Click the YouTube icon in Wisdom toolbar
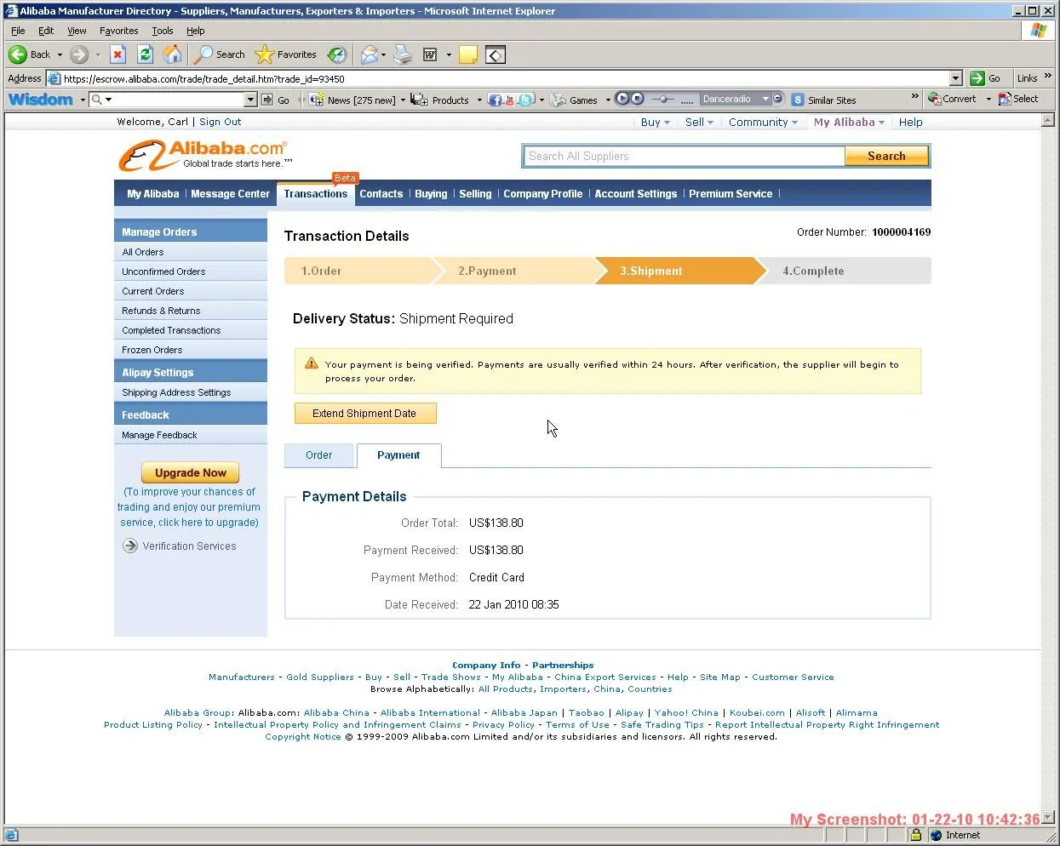 coord(510,100)
